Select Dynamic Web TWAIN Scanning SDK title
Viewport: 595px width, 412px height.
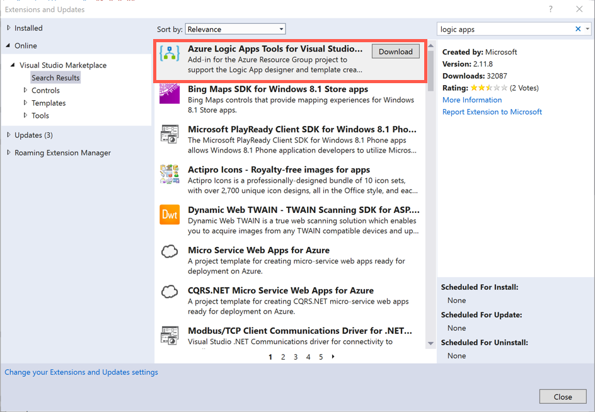(304, 210)
